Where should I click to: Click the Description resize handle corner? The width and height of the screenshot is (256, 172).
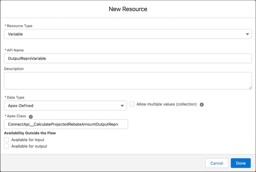(x=250, y=88)
